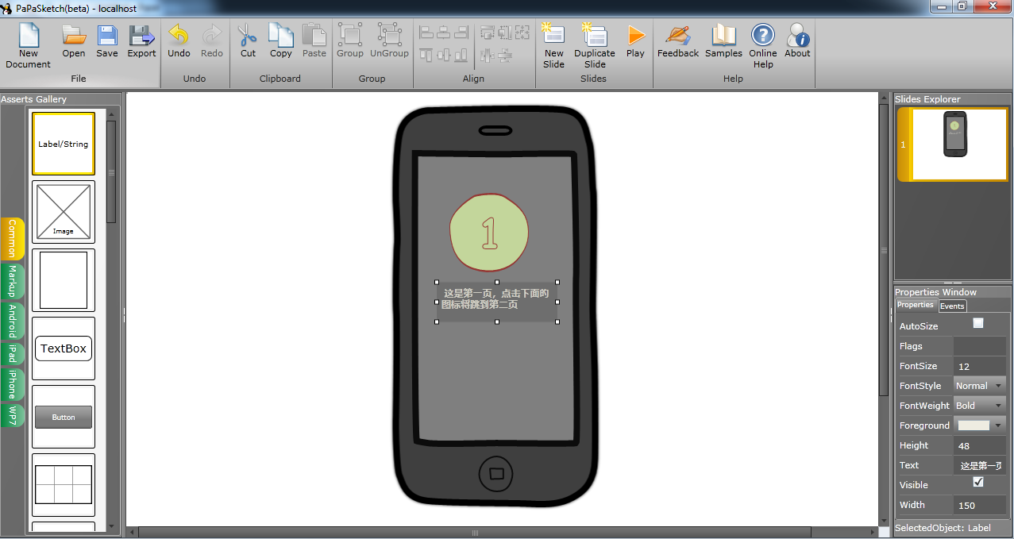Screen dimensions: 1014x539
Task: Open the FontStyle dropdown
Action: click(x=980, y=386)
